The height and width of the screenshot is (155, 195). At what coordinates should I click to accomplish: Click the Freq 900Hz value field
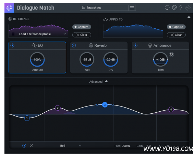[x=126, y=146]
